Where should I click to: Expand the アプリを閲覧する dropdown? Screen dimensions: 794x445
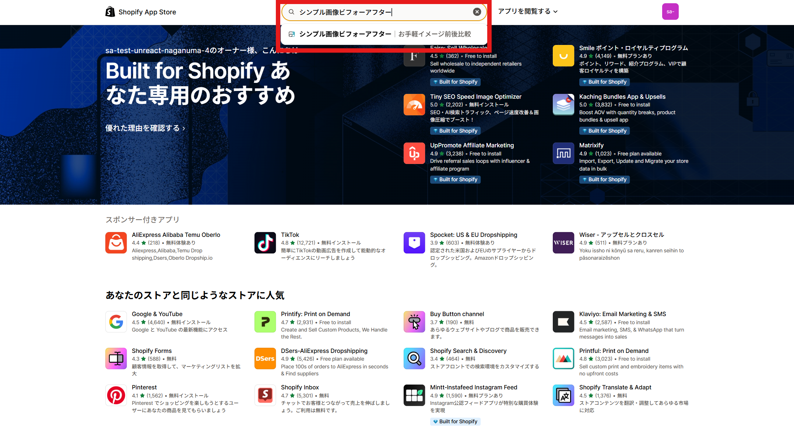pos(527,11)
